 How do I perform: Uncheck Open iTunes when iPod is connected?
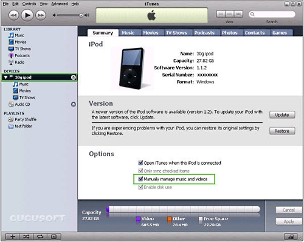click(140, 163)
